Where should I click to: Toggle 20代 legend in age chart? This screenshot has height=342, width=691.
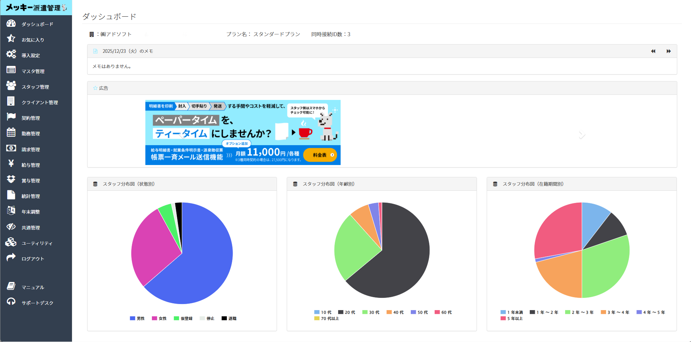point(346,312)
